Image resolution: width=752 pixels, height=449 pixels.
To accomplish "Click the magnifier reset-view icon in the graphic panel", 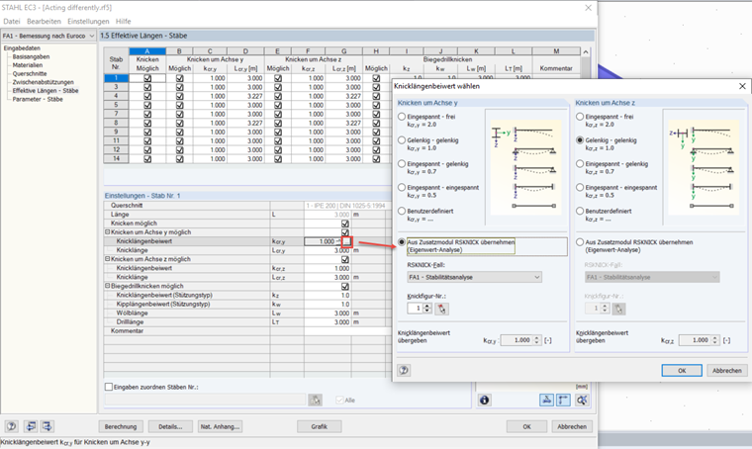I will coord(582,400).
